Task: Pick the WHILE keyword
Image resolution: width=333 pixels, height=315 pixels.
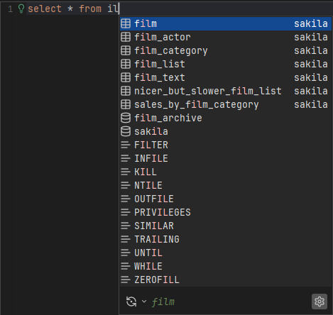Action: point(226,266)
